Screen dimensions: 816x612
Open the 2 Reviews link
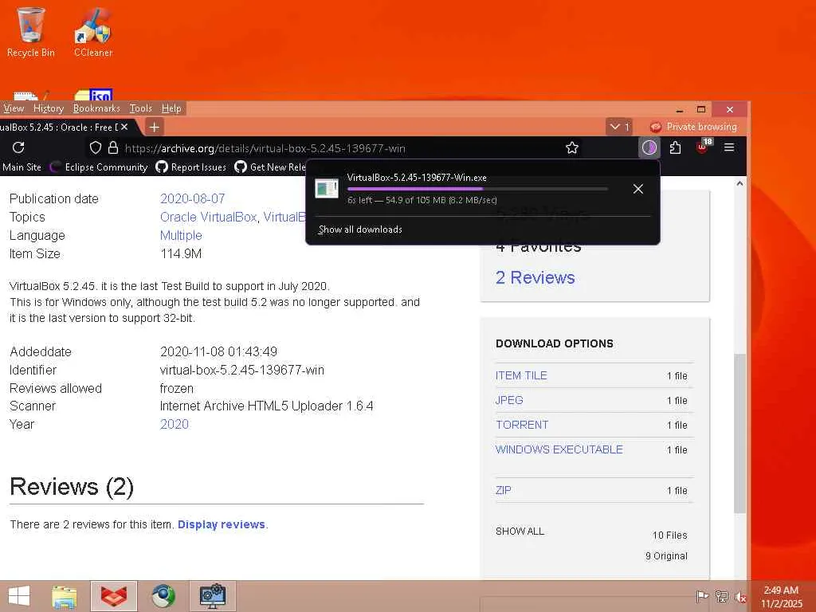click(x=535, y=277)
